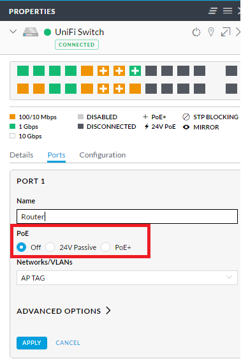Screen dimensions: 241x359
Task: Switch to the Configuration tab
Action: 103,155
